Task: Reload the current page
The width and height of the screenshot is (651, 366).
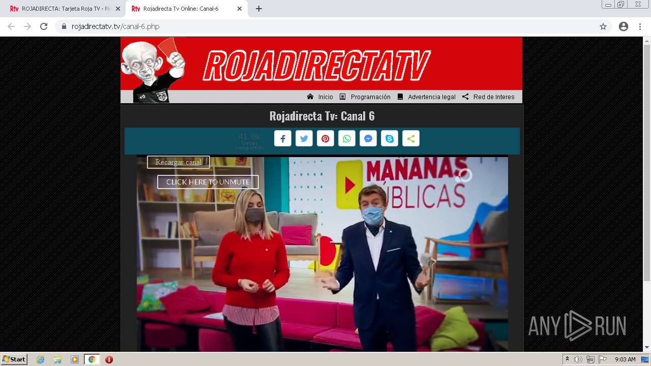Action: (44, 26)
